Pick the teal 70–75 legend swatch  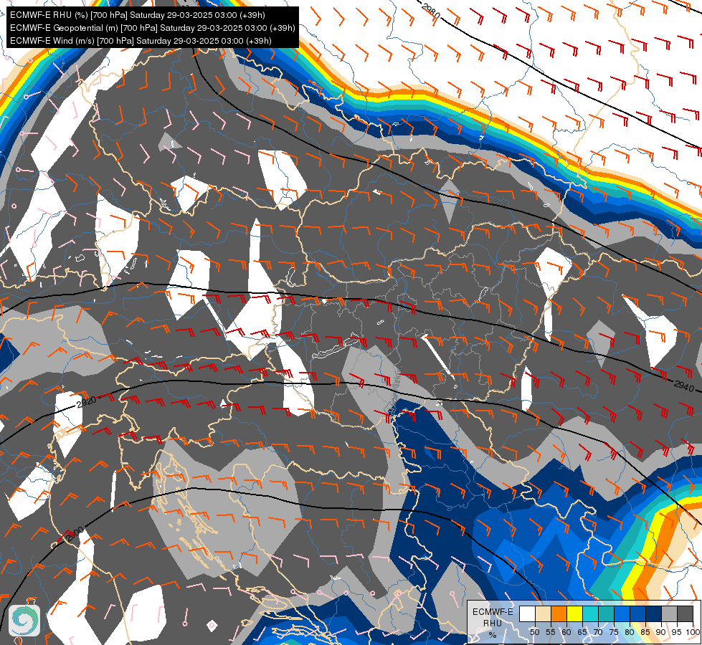point(606,613)
